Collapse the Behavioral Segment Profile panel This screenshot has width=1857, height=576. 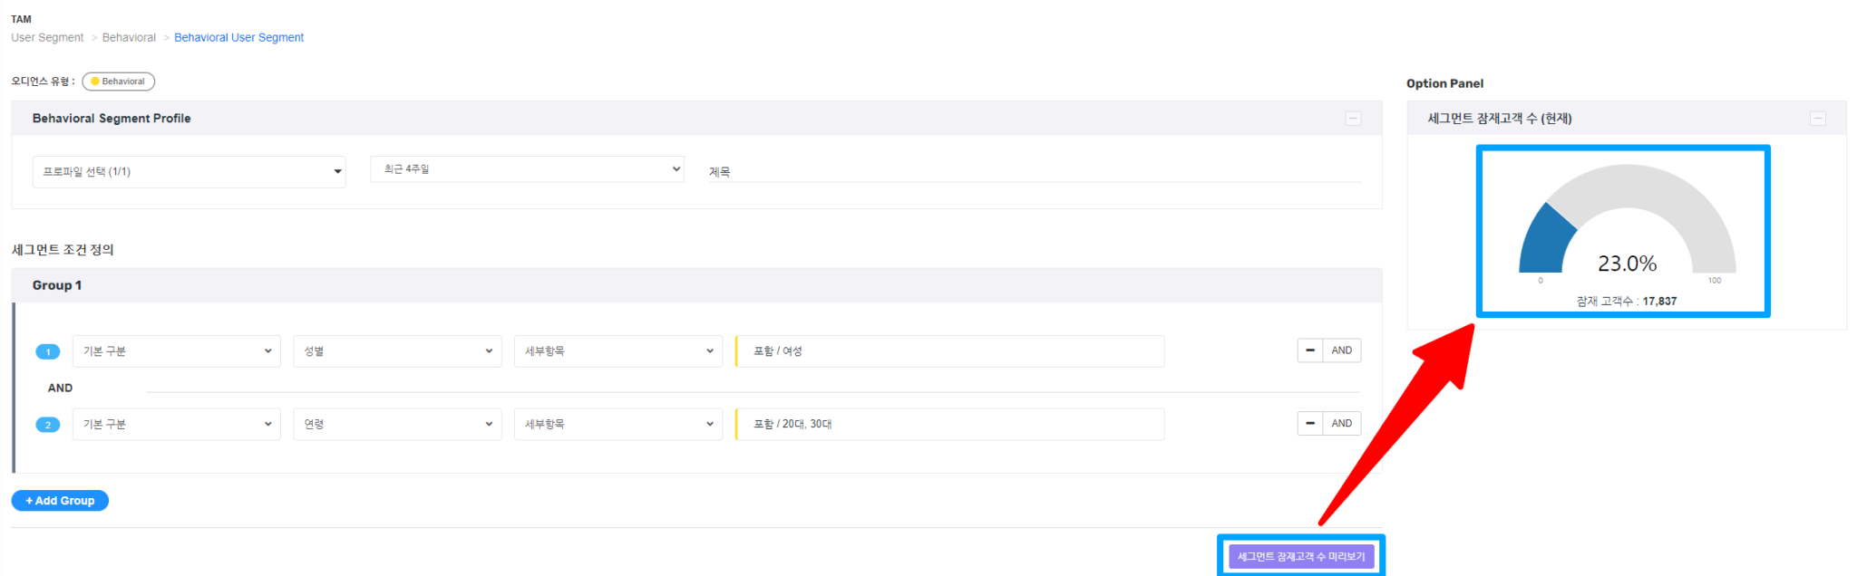point(1353,119)
